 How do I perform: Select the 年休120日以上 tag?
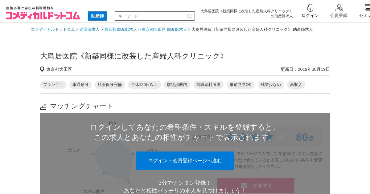144,85
